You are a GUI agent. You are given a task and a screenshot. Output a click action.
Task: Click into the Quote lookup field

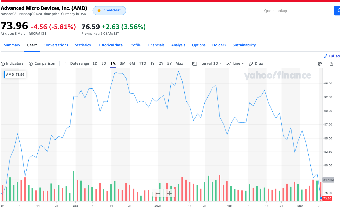pos(298,11)
